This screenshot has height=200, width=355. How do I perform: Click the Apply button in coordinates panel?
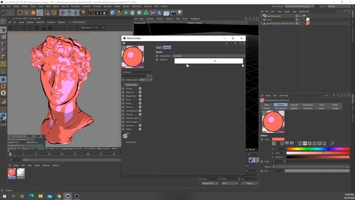249,183
